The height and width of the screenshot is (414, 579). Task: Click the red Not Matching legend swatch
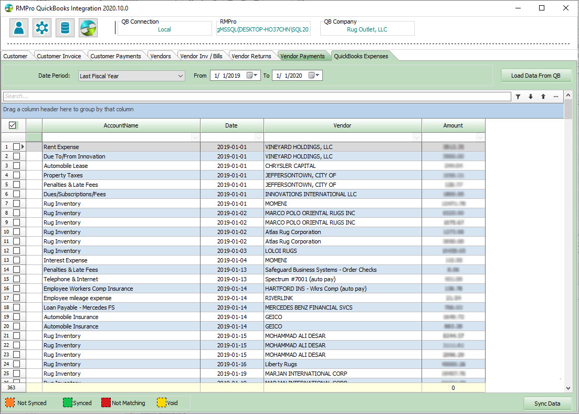106,402
